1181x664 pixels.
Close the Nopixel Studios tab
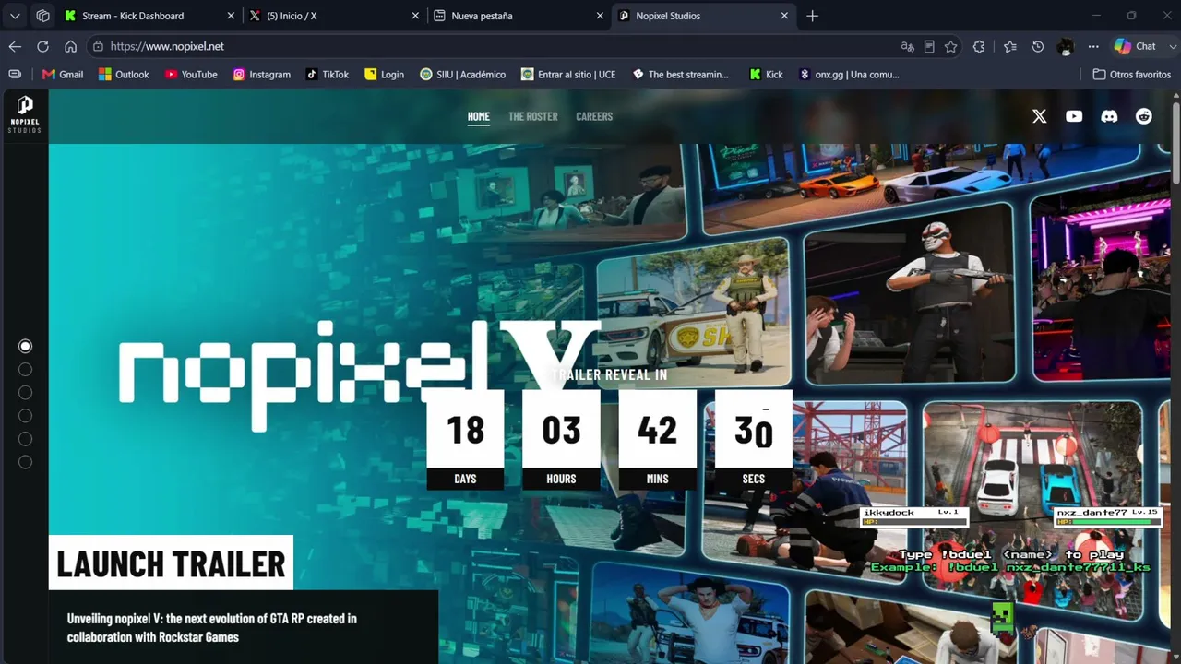pos(784,16)
